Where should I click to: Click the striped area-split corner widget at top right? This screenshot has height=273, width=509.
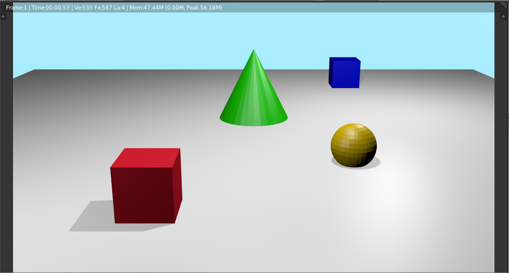(505, 5)
